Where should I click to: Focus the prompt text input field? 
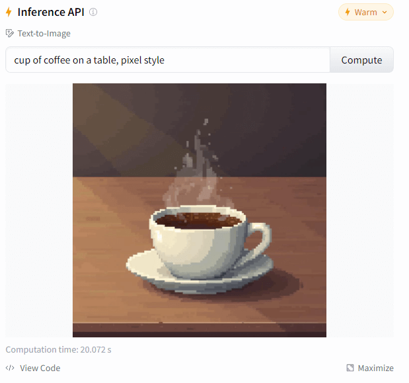click(168, 60)
